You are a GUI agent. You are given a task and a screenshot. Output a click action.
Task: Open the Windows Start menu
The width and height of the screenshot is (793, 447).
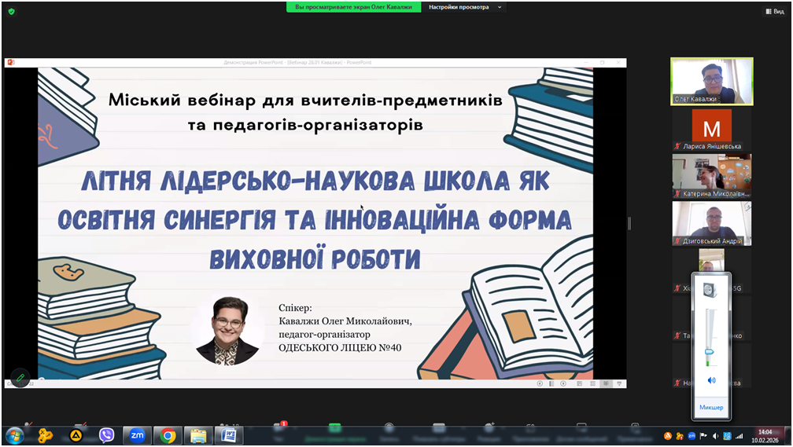[14, 435]
